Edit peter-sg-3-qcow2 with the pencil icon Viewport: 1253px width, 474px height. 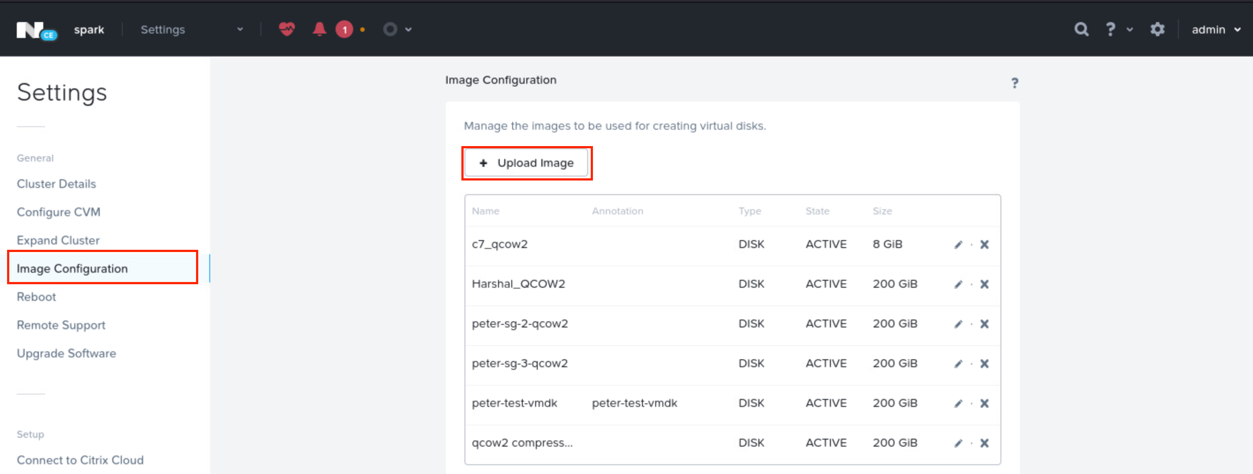[958, 363]
